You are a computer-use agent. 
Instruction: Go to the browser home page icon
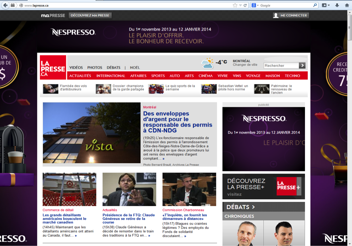point(347,5)
